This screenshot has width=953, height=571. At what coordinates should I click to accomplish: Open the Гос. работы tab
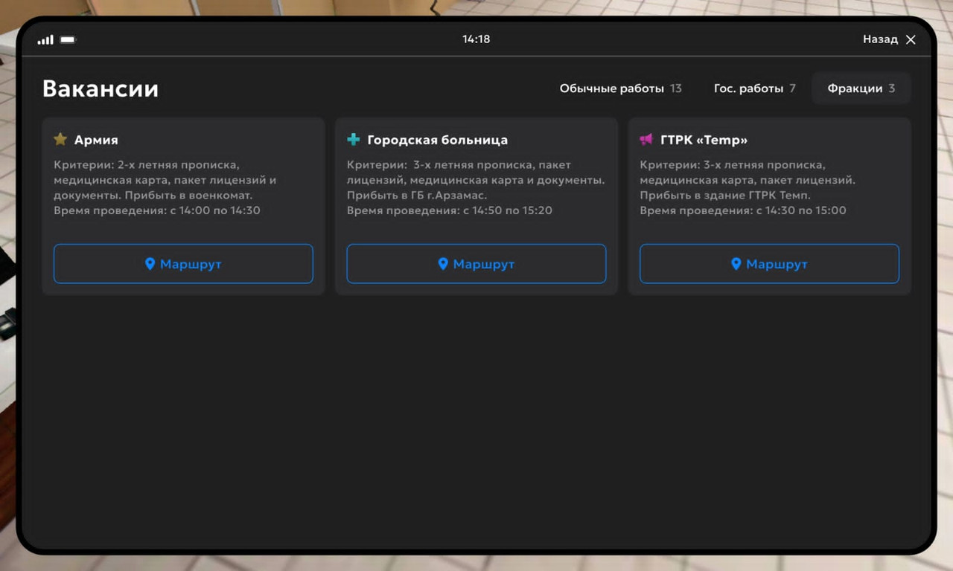pyautogui.click(x=754, y=88)
